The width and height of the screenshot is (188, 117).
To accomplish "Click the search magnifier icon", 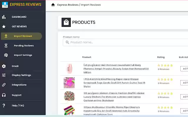I will (x=67, y=42).
